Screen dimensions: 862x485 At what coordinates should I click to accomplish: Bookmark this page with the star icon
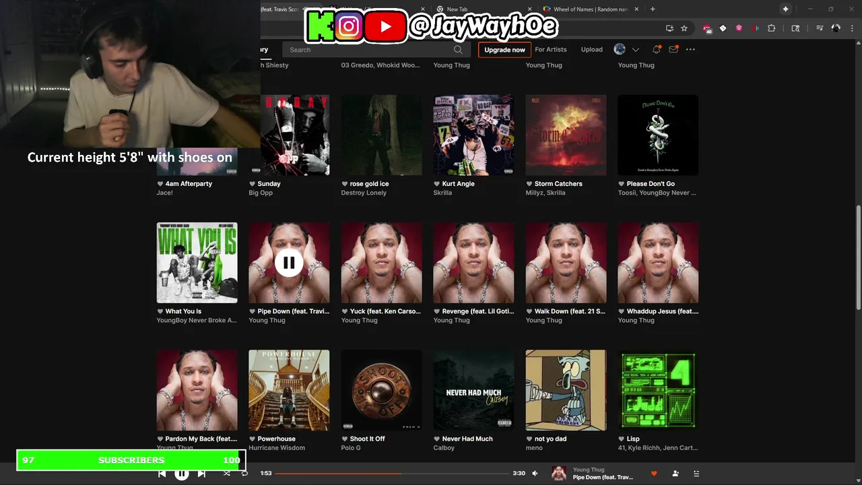pyautogui.click(x=684, y=28)
